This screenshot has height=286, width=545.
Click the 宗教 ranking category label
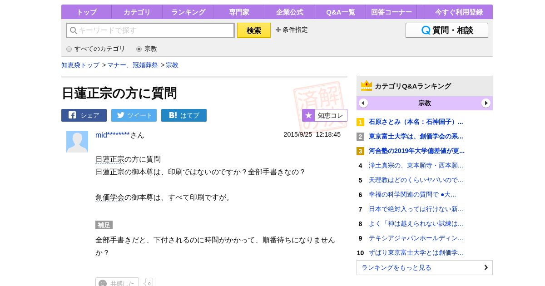tap(425, 103)
